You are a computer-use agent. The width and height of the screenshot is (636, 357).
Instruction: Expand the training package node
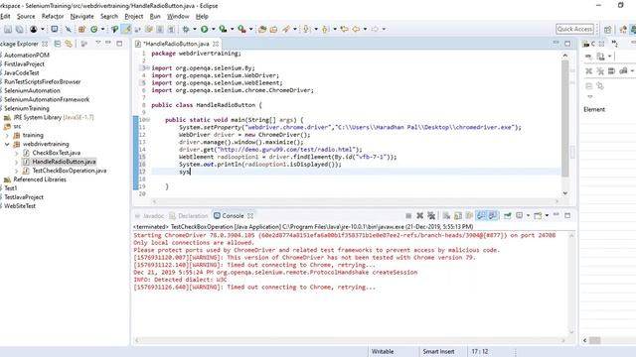pos(7,135)
